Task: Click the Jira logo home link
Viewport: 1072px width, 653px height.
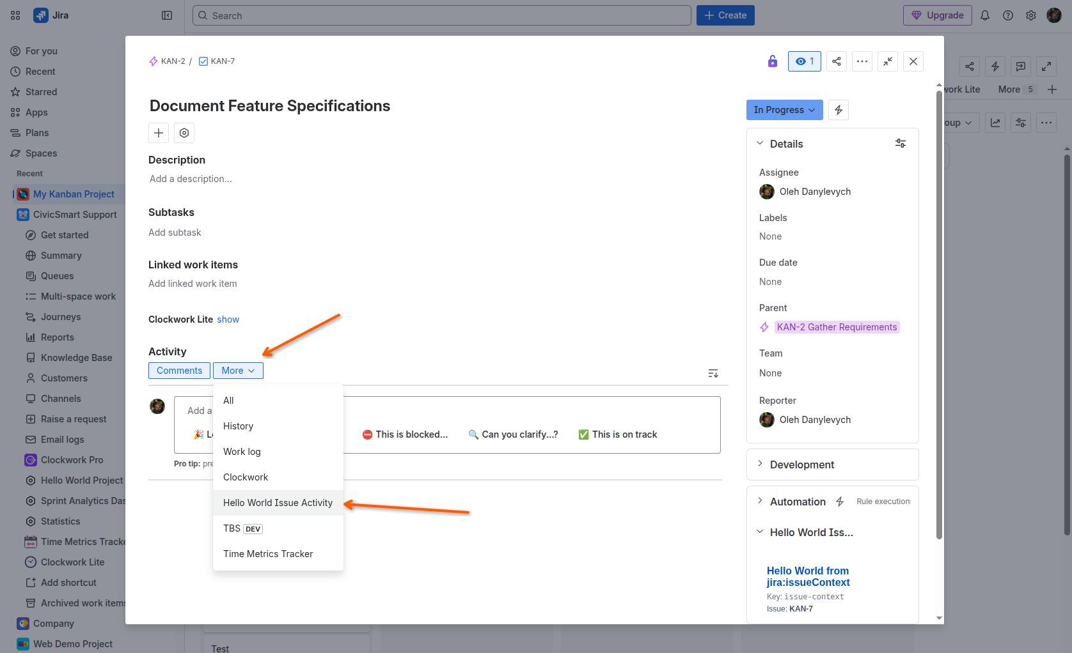Action: [51, 15]
